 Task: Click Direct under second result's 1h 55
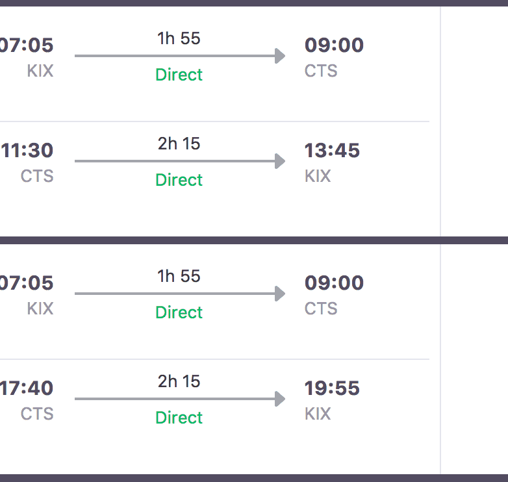179,312
